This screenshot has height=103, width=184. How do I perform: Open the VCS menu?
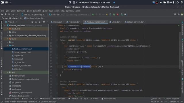click(x=63, y=11)
